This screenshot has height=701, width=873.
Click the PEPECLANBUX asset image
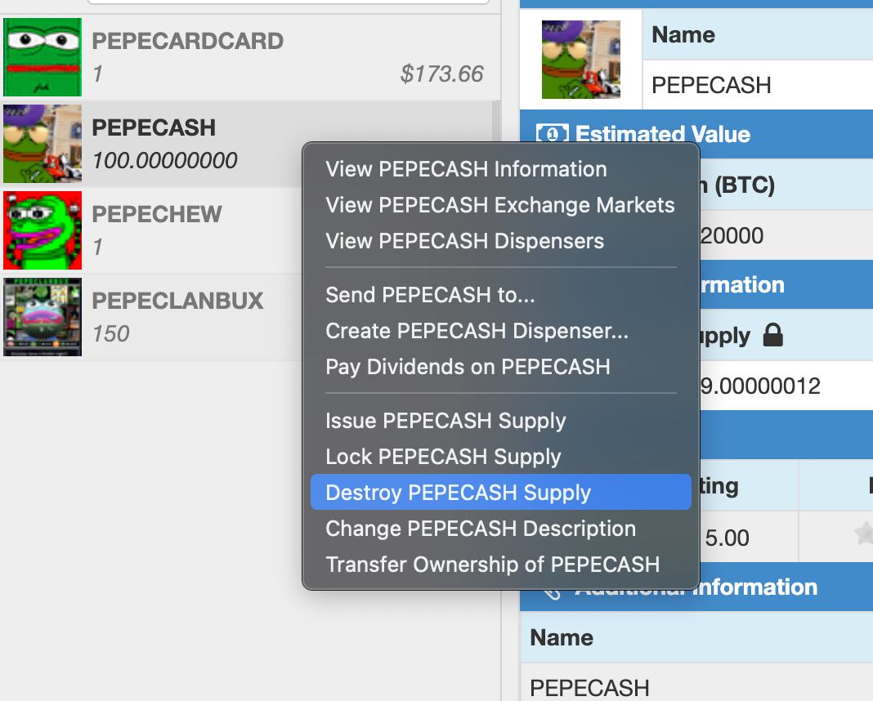(x=43, y=317)
